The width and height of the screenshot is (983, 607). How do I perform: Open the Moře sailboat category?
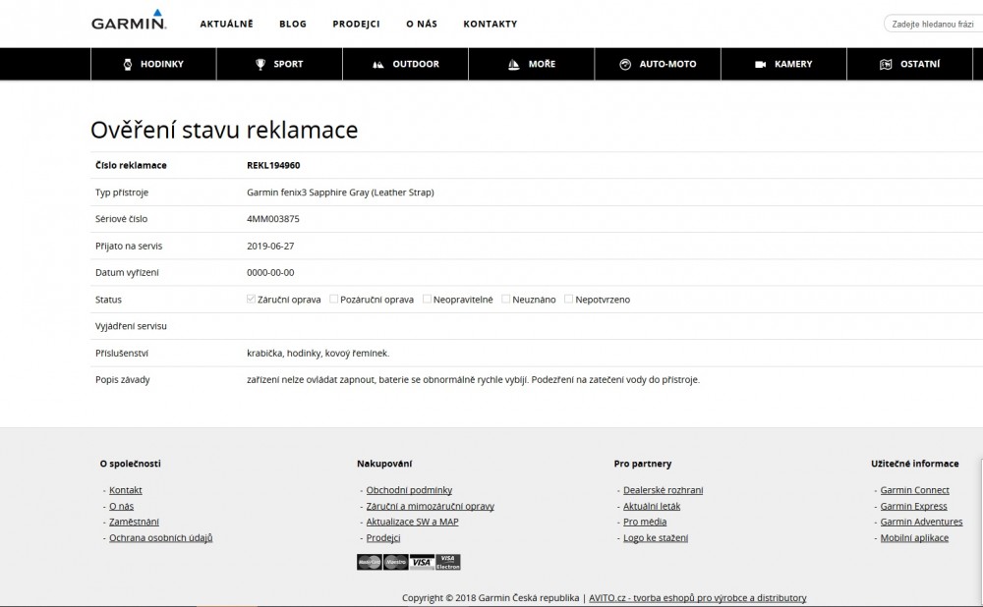531,64
